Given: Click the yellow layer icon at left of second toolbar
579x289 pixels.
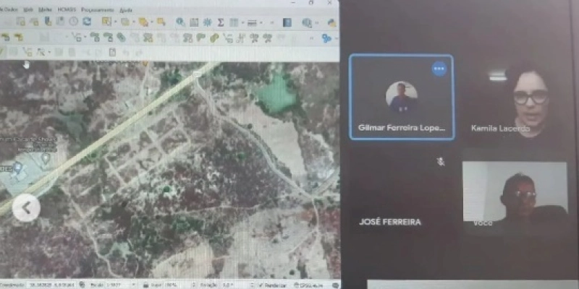Looking at the screenshot, I should coord(5,37).
